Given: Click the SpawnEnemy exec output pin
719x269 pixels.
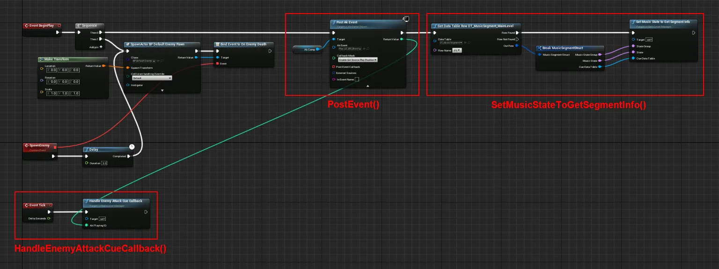Looking at the screenshot, I should coord(53,156).
